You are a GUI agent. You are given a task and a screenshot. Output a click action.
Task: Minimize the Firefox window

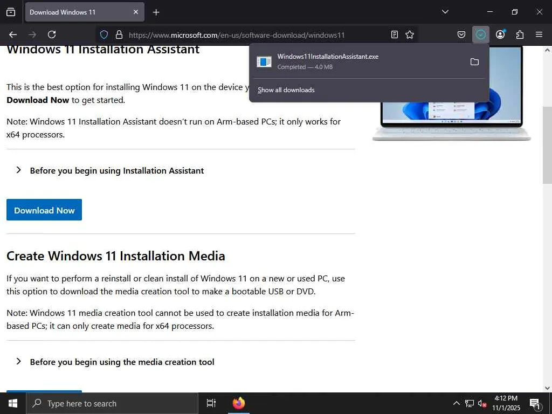[x=489, y=12]
